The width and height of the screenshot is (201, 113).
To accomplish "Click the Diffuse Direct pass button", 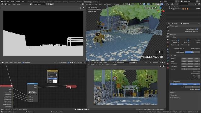I will [x=184, y=59].
